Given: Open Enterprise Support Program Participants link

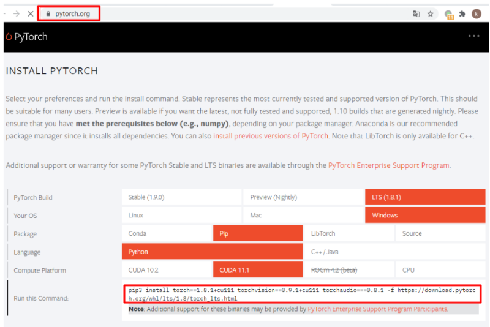Looking at the screenshot, I should pos(378,309).
